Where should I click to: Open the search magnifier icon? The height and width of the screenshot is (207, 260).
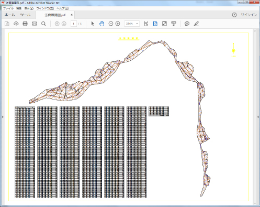[x=43, y=24]
